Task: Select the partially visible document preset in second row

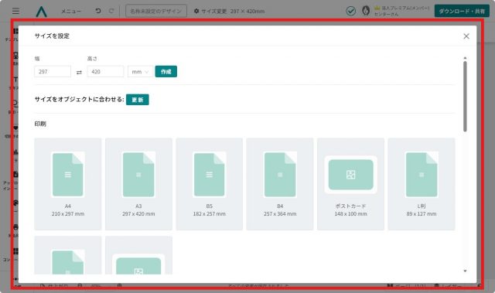Action: click(x=68, y=255)
